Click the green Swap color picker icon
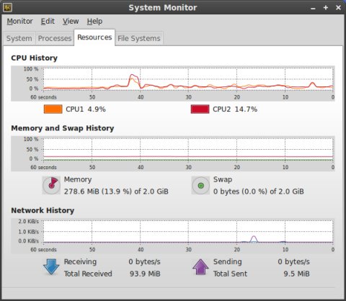The image size is (346, 301). (200, 185)
